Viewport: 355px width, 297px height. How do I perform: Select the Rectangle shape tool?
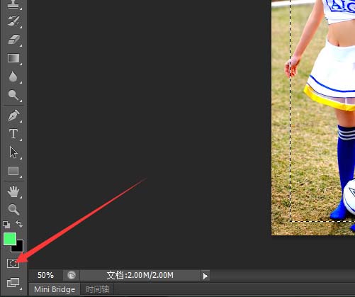13,171
